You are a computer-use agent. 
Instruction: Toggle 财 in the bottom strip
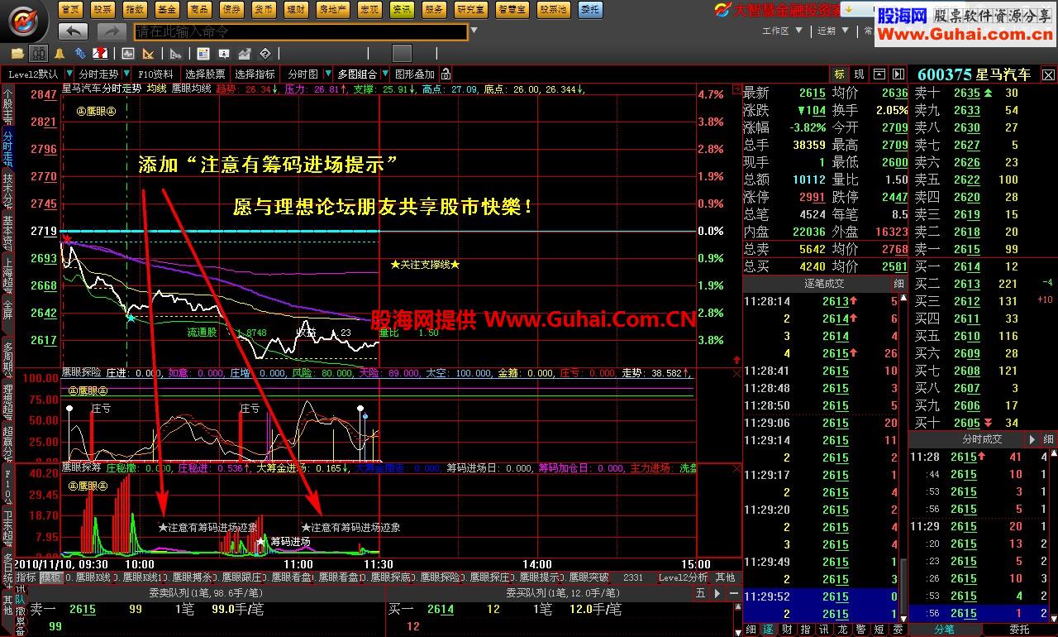787,630
